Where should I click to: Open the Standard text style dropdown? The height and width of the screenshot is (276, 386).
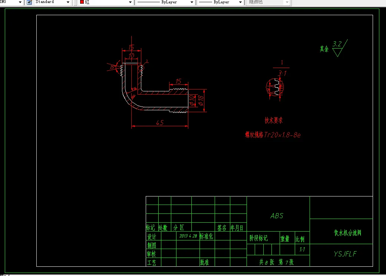pyautogui.click(x=68, y=3)
